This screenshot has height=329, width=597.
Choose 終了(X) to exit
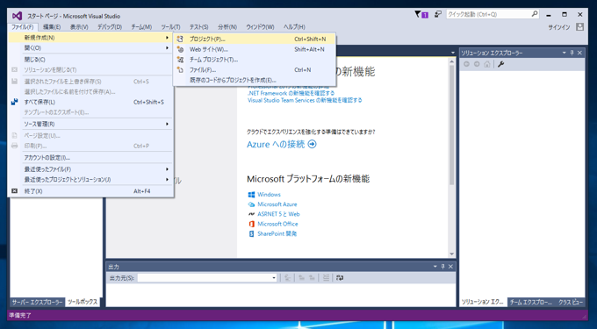90,191
